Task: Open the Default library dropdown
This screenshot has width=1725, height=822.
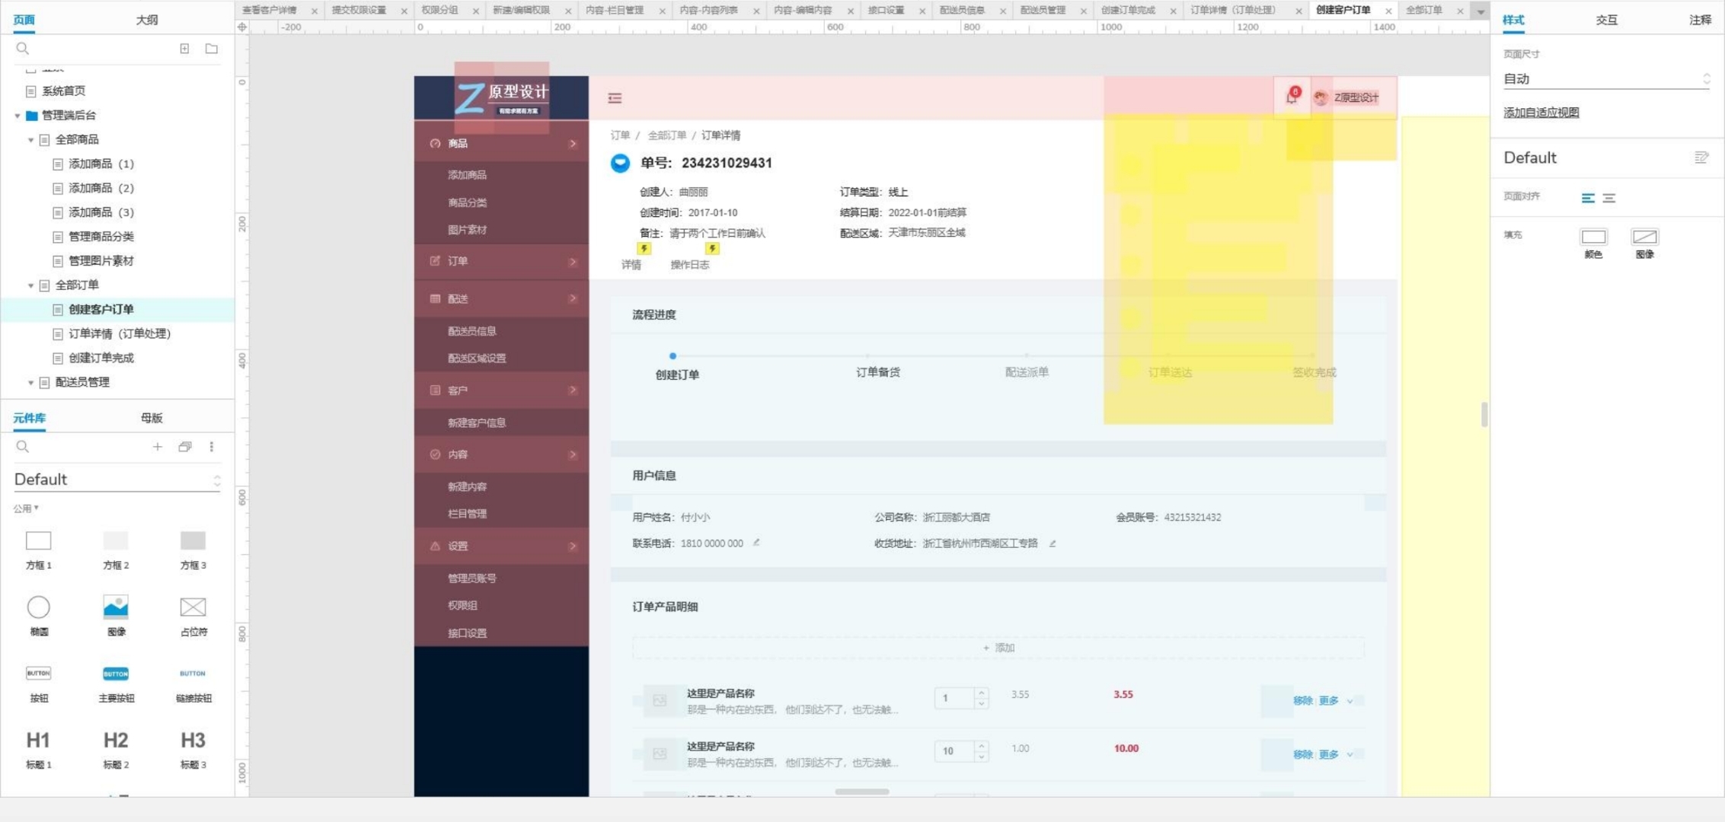Action: coord(117,479)
